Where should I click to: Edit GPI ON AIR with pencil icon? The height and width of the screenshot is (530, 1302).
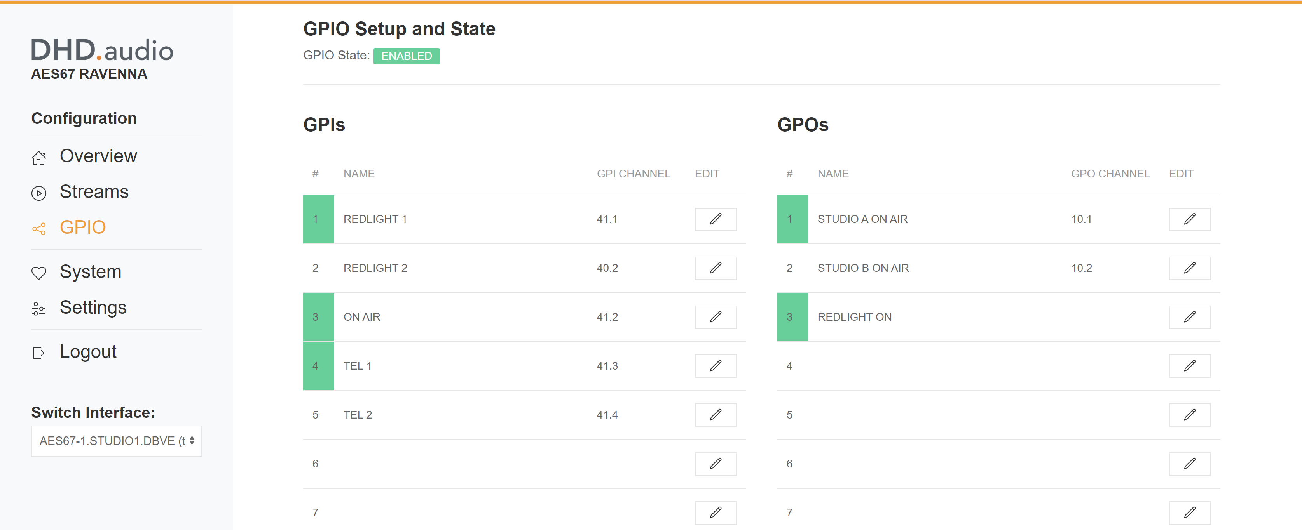point(715,317)
